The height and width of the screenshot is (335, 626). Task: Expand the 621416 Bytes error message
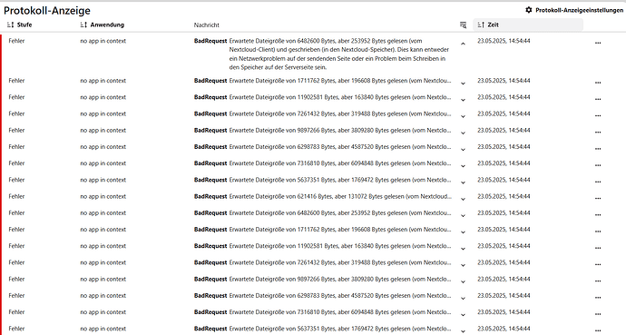[x=463, y=199]
